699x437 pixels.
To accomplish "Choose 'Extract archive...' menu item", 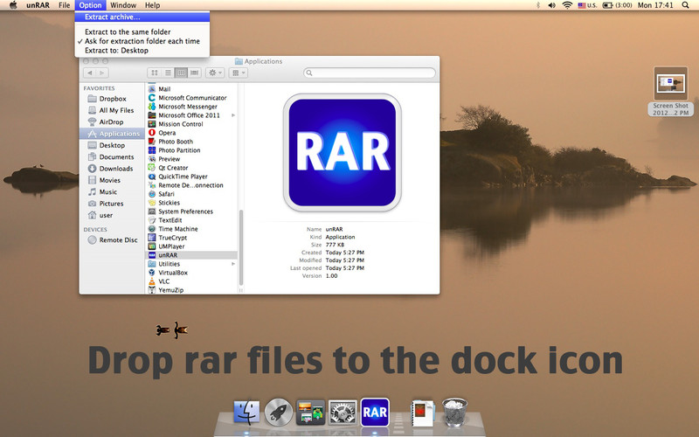I will [112, 17].
